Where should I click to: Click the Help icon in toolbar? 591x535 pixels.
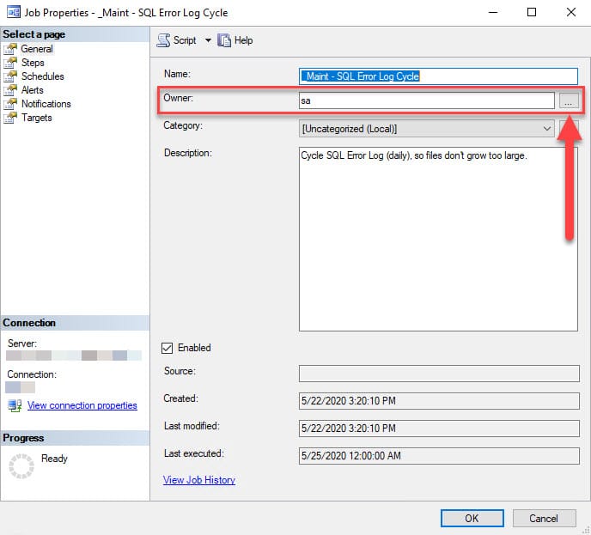click(x=224, y=40)
